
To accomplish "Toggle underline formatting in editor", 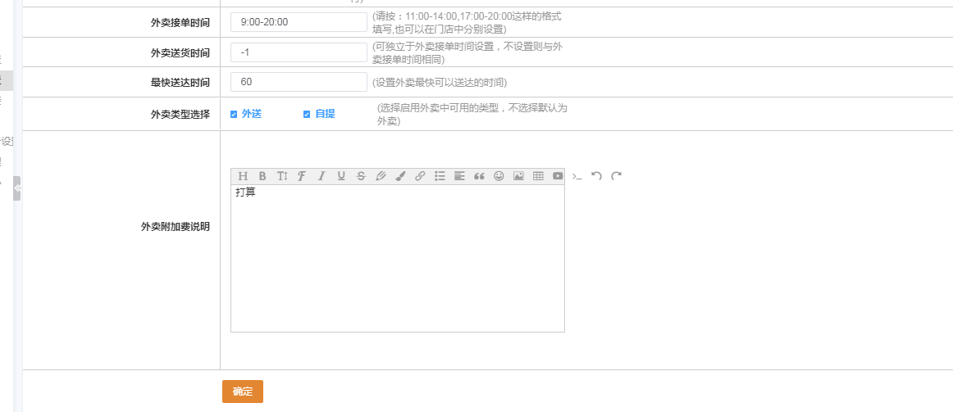I will coord(341,176).
